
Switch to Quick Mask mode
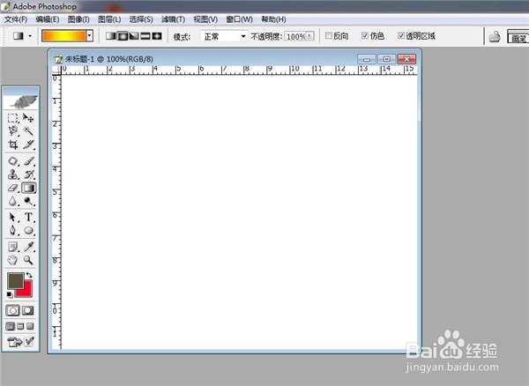coord(28,310)
